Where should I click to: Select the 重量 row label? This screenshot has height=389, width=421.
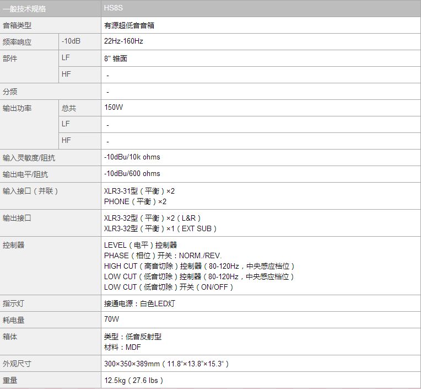pyautogui.click(x=10, y=380)
